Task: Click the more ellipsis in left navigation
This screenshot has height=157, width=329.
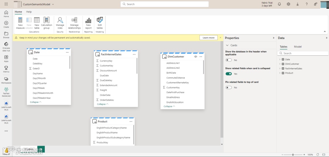Action: point(6,131)
